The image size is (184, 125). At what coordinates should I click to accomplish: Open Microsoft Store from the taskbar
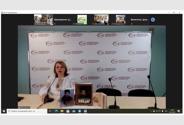click(68, 111)
